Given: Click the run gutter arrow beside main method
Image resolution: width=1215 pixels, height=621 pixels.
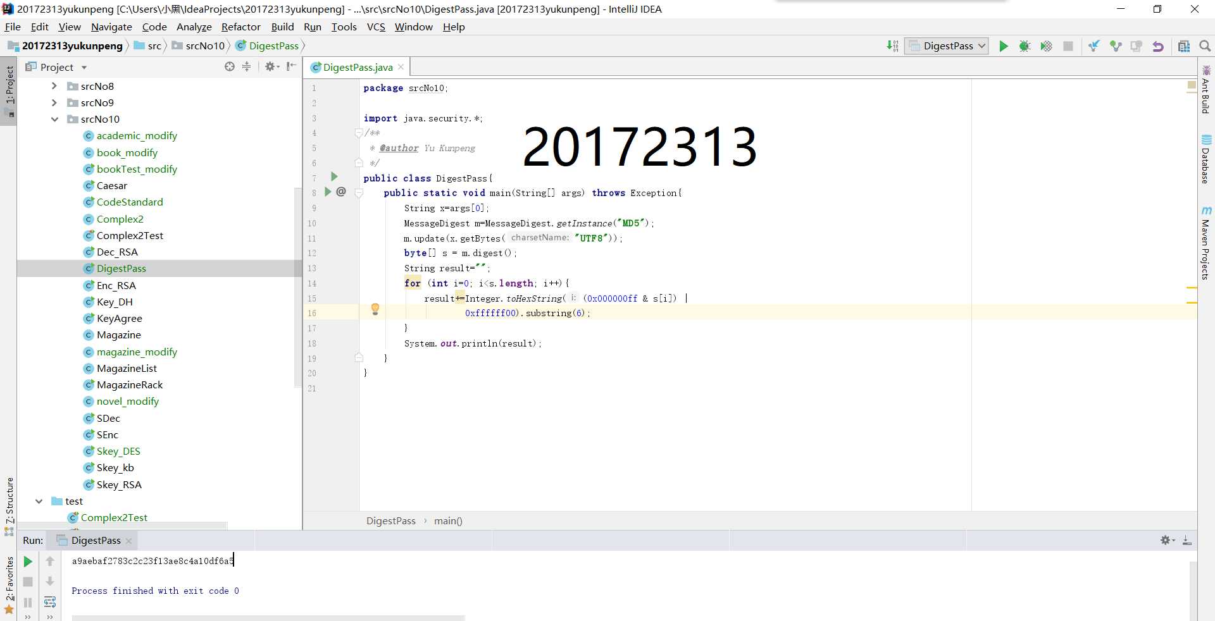Looking at the screenshot, I should (328, 192).
